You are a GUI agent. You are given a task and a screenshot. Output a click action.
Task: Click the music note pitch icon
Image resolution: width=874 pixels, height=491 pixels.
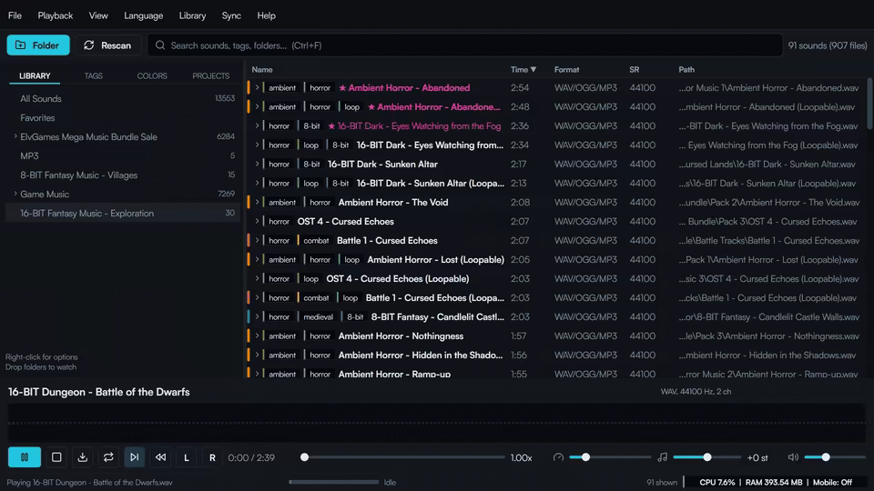tap(662, 457)
